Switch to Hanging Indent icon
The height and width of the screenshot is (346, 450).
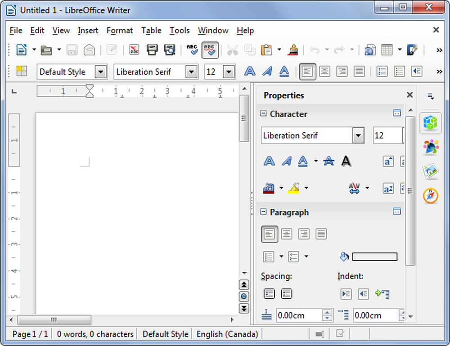382,294
